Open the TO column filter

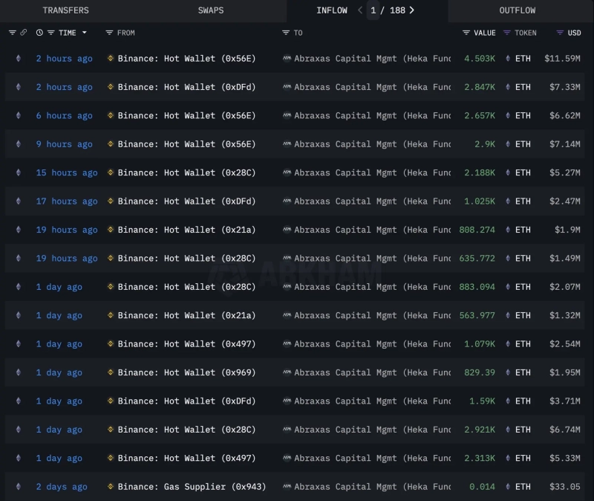(286, 33)
